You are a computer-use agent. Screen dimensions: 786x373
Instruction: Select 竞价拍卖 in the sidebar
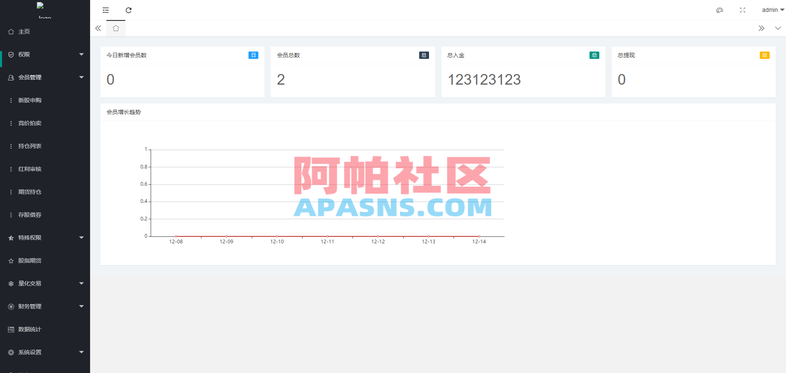coord(30,123)
